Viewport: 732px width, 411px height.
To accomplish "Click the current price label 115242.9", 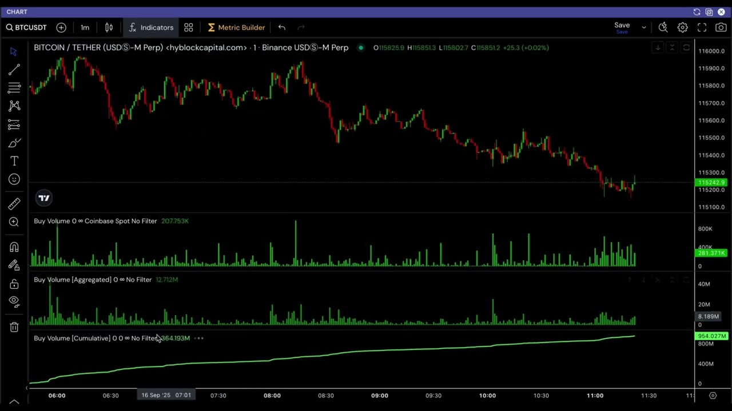I will pyautogui.click(x=711, y=183).
